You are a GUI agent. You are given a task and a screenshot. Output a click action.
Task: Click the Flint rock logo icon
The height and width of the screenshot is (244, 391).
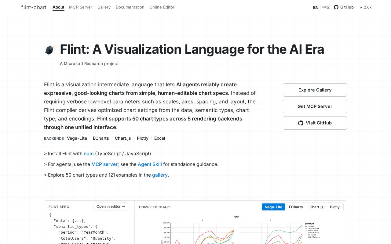coord(50,50)
